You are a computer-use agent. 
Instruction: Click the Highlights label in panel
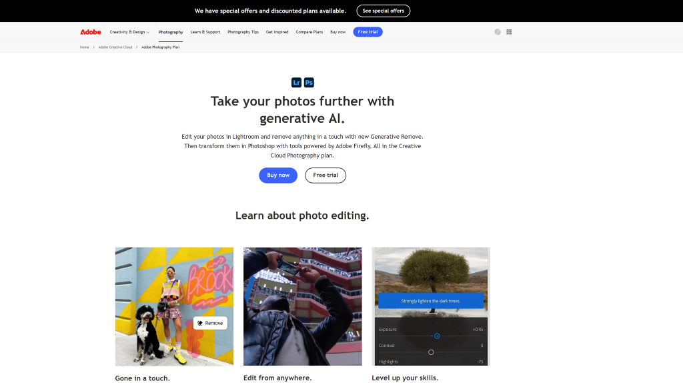[388, 362]
